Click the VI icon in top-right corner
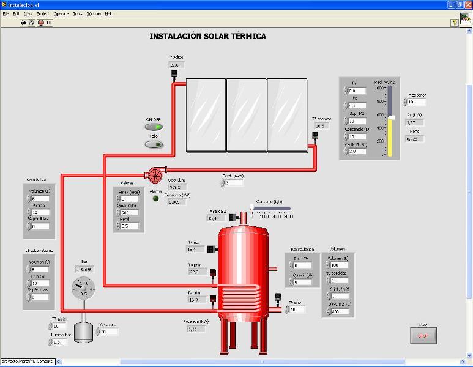This screenshot has height=367, width=473. tap(466, 18)
